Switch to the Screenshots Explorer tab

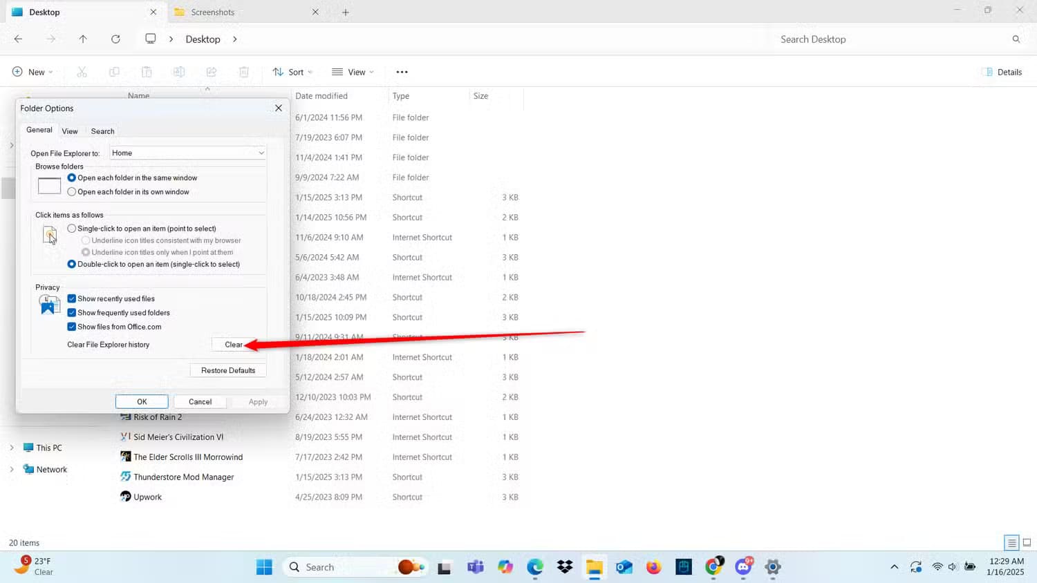point(247,12)
